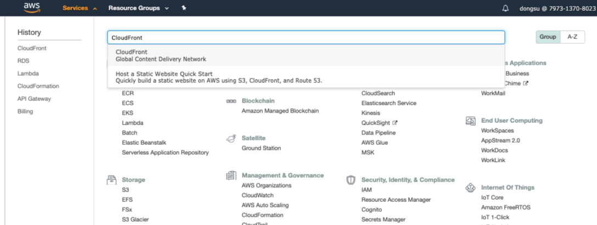Open S3 Glacier

point(136,220)
